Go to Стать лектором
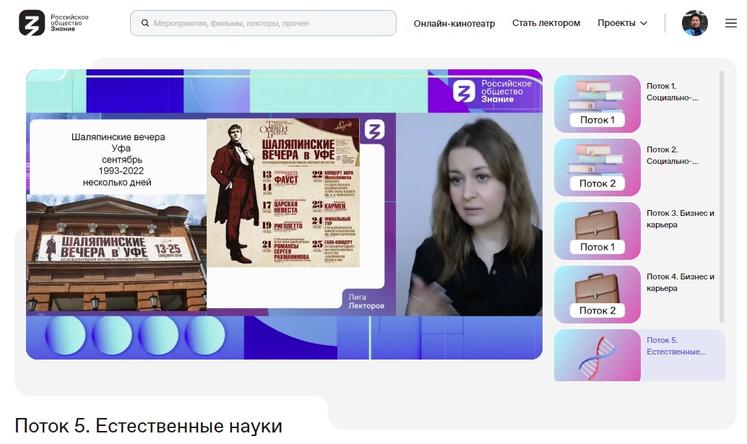 pos(545,23)
